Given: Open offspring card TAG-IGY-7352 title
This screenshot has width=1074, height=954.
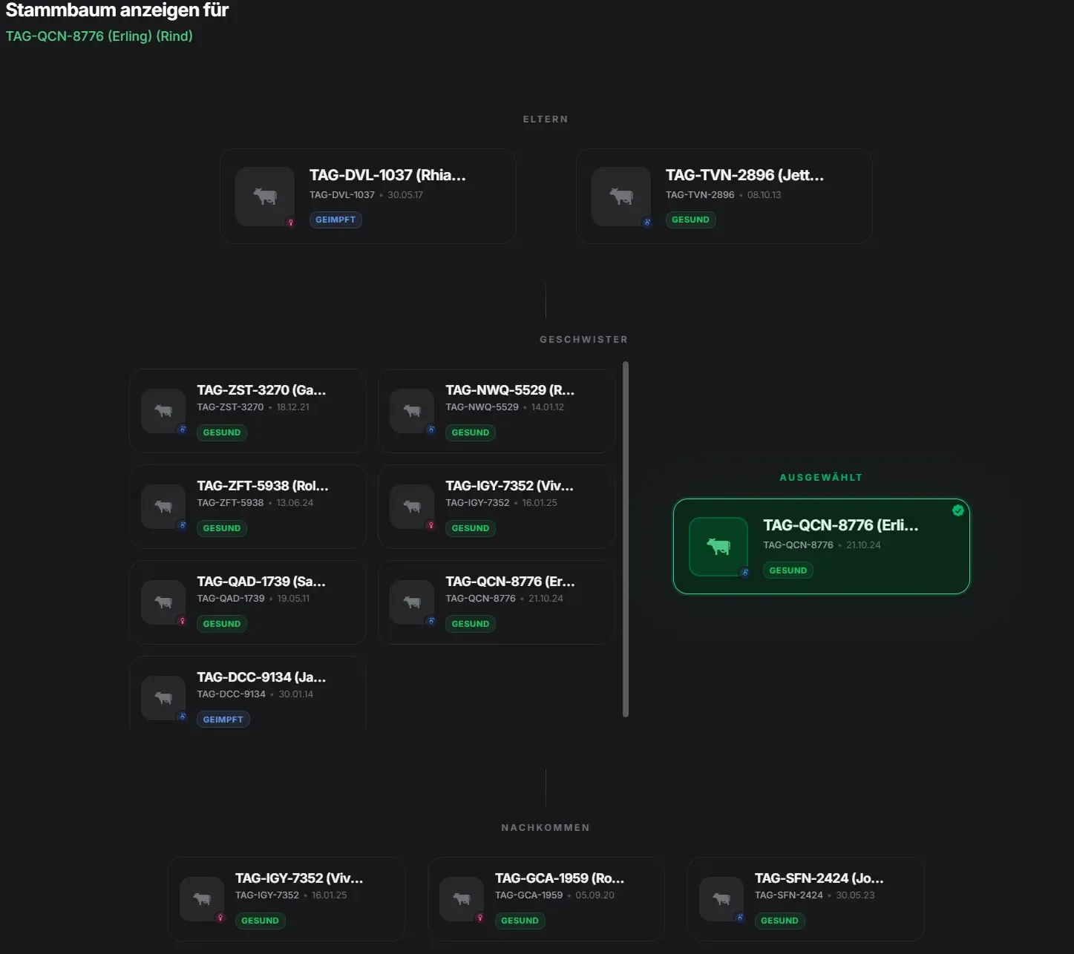Looking at the screenshot, I should click(x=299, y=878).
